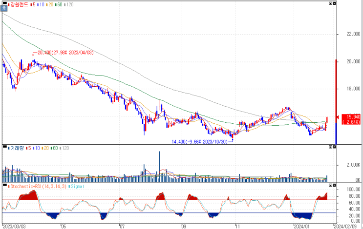Click the 20,000 price axis label

(353, 62)
